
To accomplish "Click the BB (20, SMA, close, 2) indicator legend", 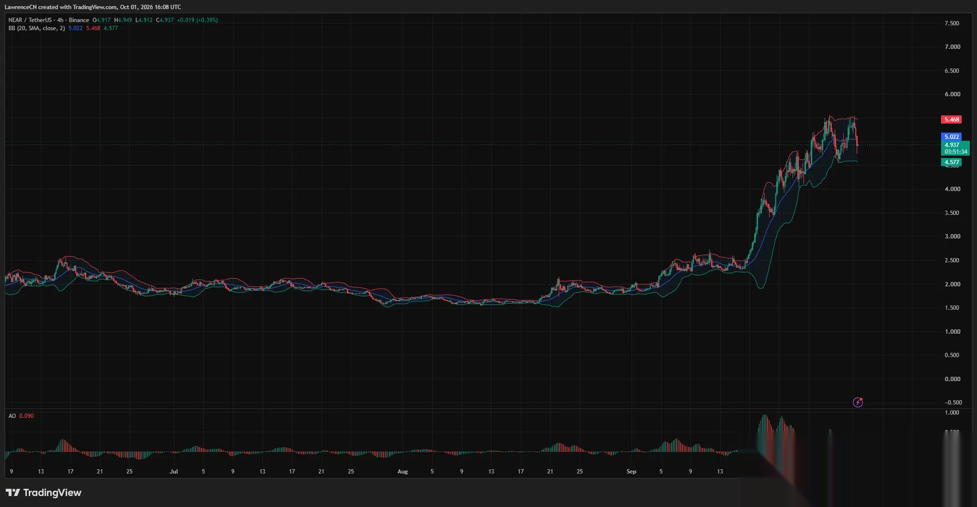I will click(x=36, y=28).
